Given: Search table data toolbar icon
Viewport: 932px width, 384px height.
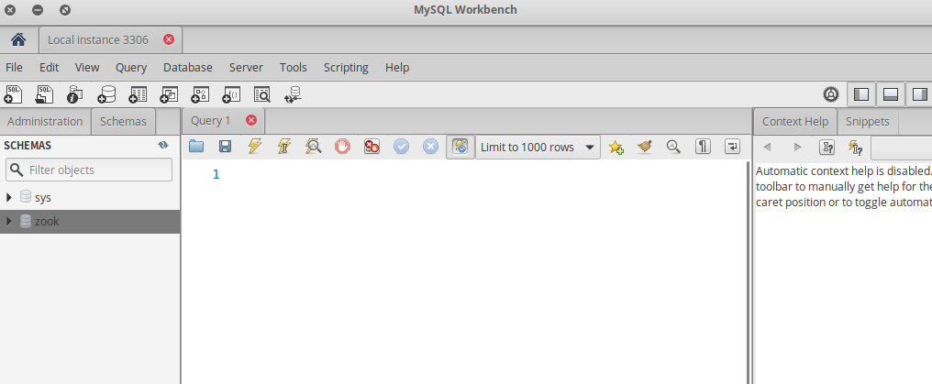Looking at the screenshot, I should (x=262, y=94).
